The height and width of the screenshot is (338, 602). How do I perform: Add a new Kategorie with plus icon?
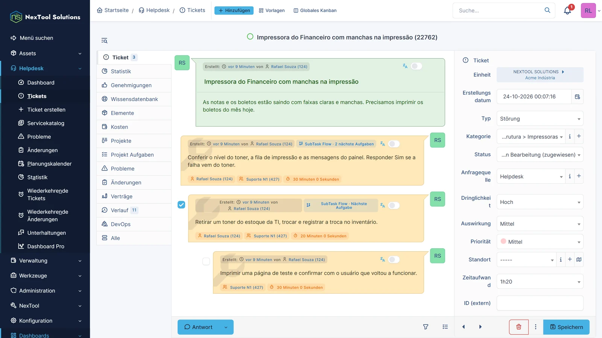tap(579, 136)
